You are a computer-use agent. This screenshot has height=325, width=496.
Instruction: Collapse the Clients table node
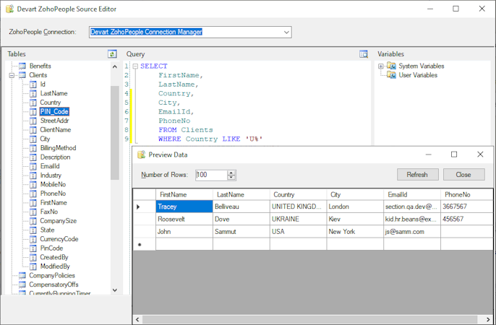[x=12, y=75]
